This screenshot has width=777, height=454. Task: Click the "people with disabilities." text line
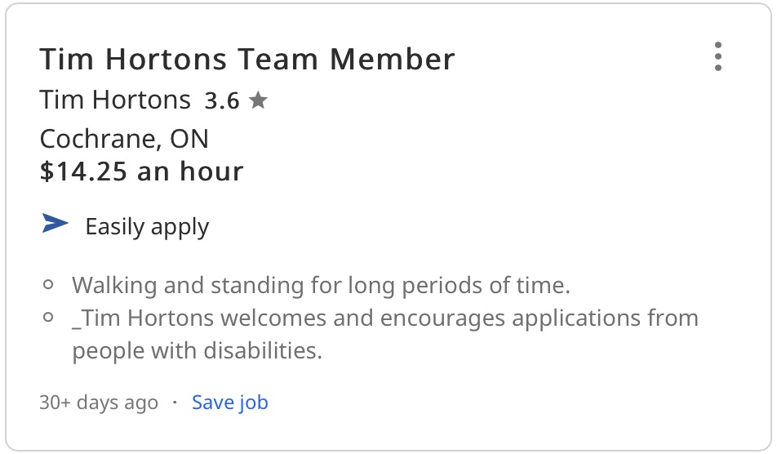tap(198, 351)
